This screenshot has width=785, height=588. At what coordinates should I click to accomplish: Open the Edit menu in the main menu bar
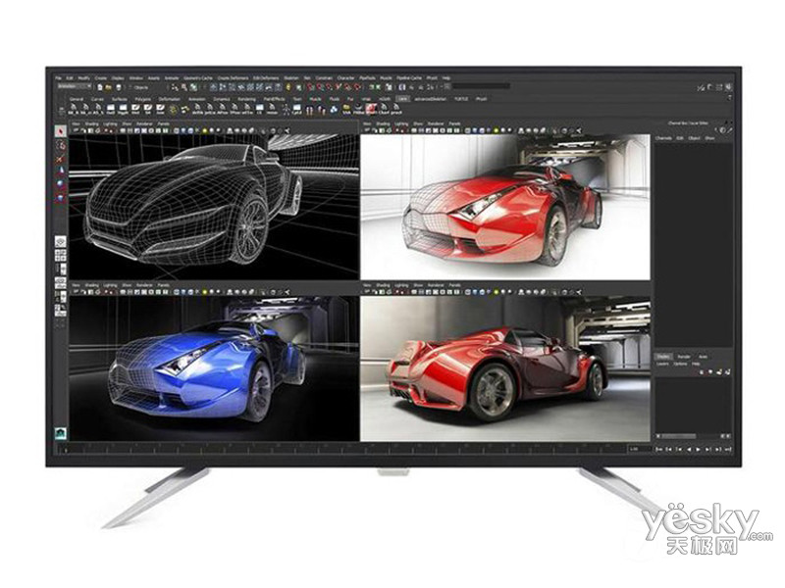[x=70, y=78]
